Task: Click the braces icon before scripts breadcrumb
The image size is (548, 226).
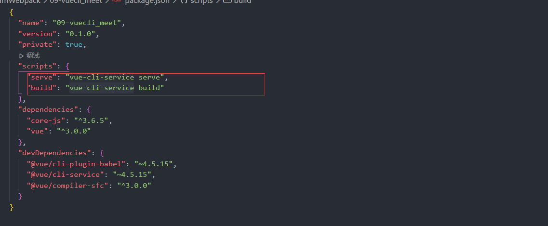Action: click(184, 1)
